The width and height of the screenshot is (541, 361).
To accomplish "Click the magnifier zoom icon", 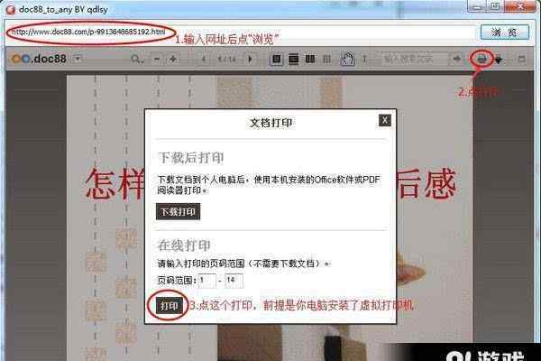I will 136,59.
